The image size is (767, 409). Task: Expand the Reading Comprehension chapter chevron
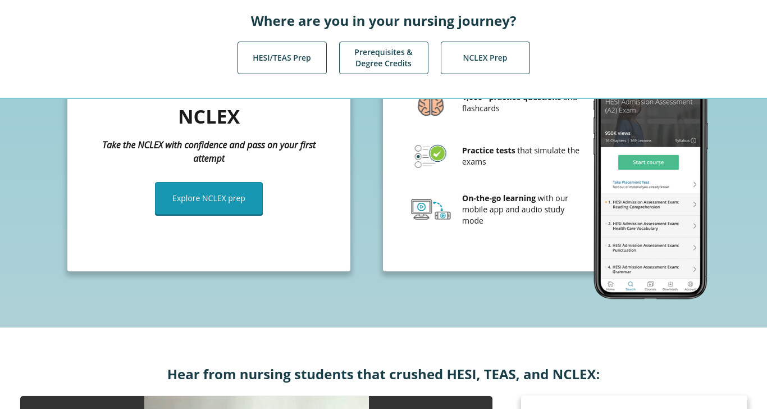point(695,204)
